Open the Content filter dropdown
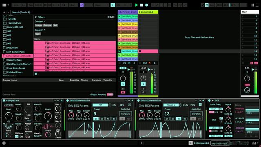The height and width of the screenshot is (147, 261). [40, 22]
